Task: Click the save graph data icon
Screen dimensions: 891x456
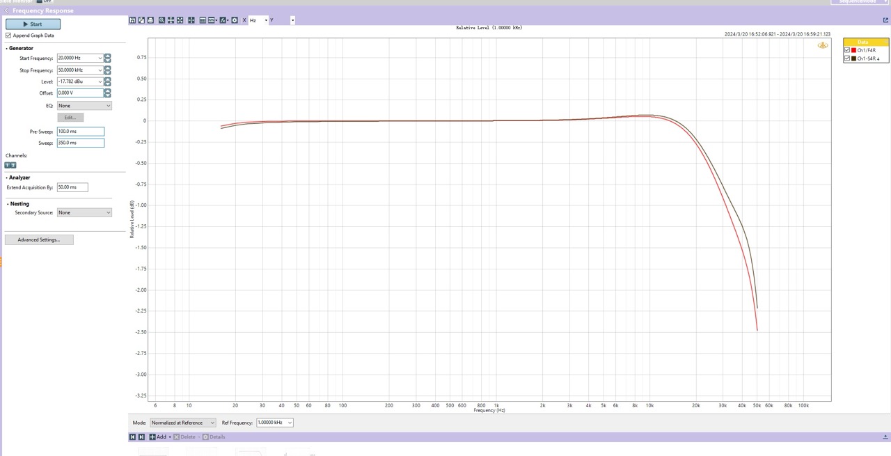Action: point(133,20)
